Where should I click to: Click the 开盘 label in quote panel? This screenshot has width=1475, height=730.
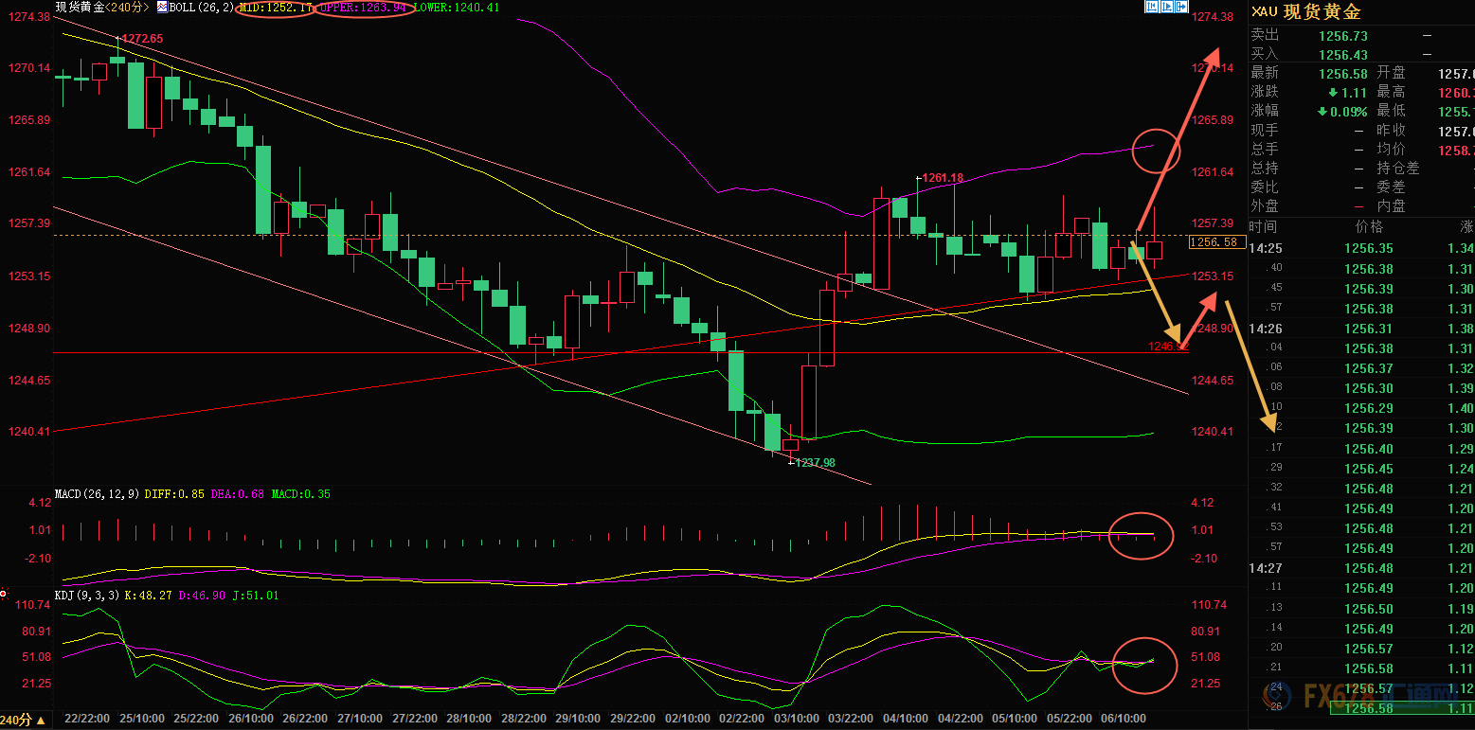pyautogui.click(x=1392, y=74)
